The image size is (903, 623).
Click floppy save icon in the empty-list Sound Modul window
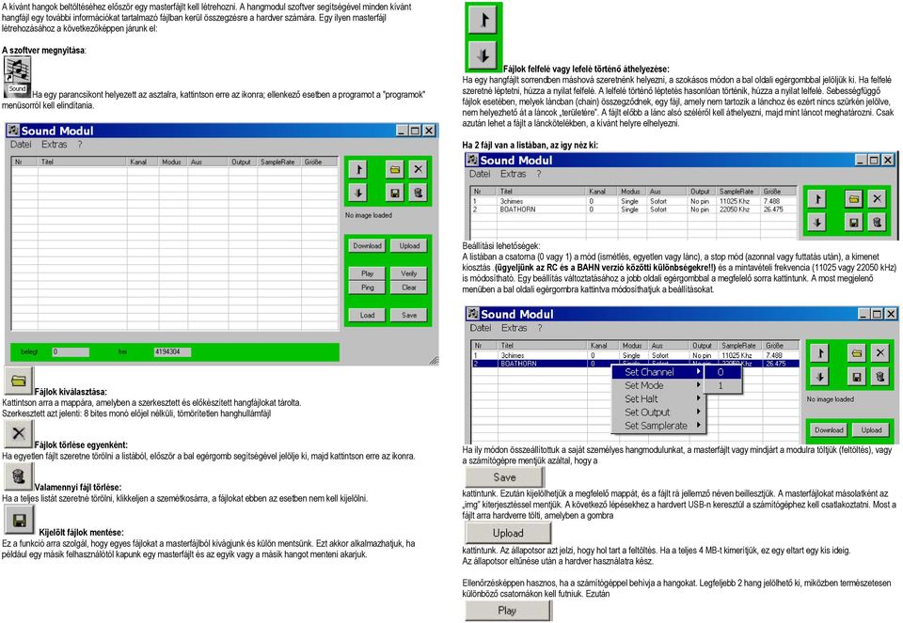click(394, 193)
